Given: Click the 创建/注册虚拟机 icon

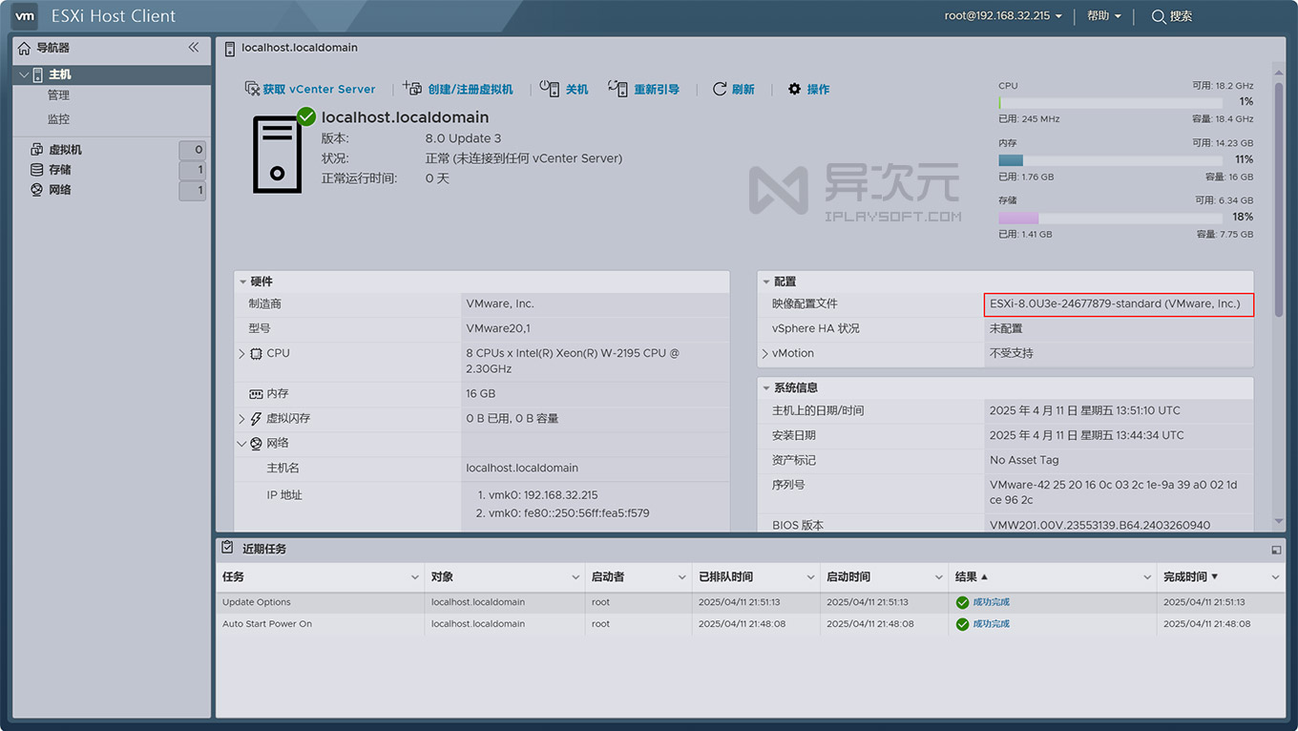Looking at the screenshot, I should (x=412, y=88).
